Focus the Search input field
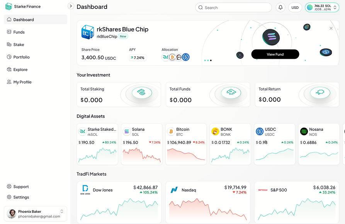This screenshot has height=224, width=345. (233, 7)
